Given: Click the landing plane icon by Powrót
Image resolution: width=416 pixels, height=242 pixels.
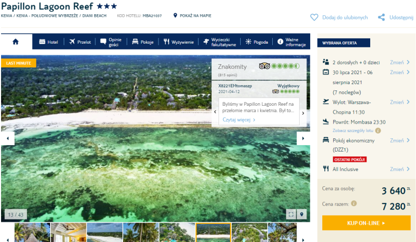Looking at the screenshot, I should (x=326, y=122).
